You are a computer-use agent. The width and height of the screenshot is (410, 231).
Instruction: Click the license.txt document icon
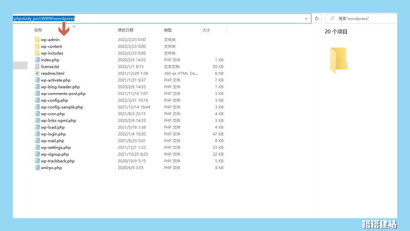37,67
